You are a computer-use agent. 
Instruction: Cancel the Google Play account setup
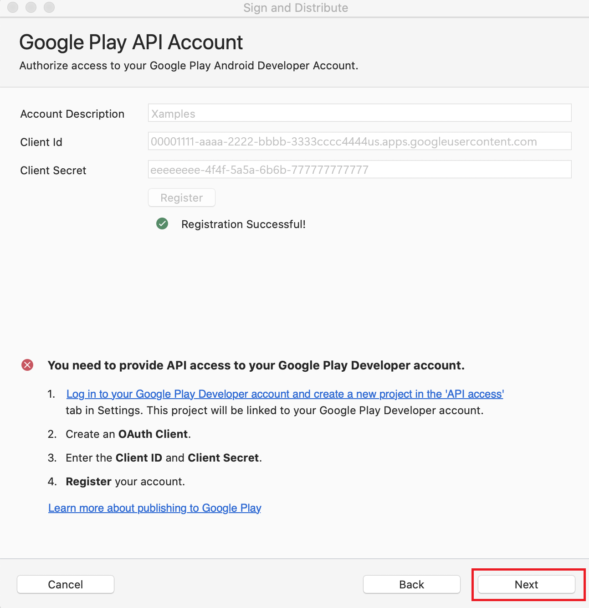(66, 584)
